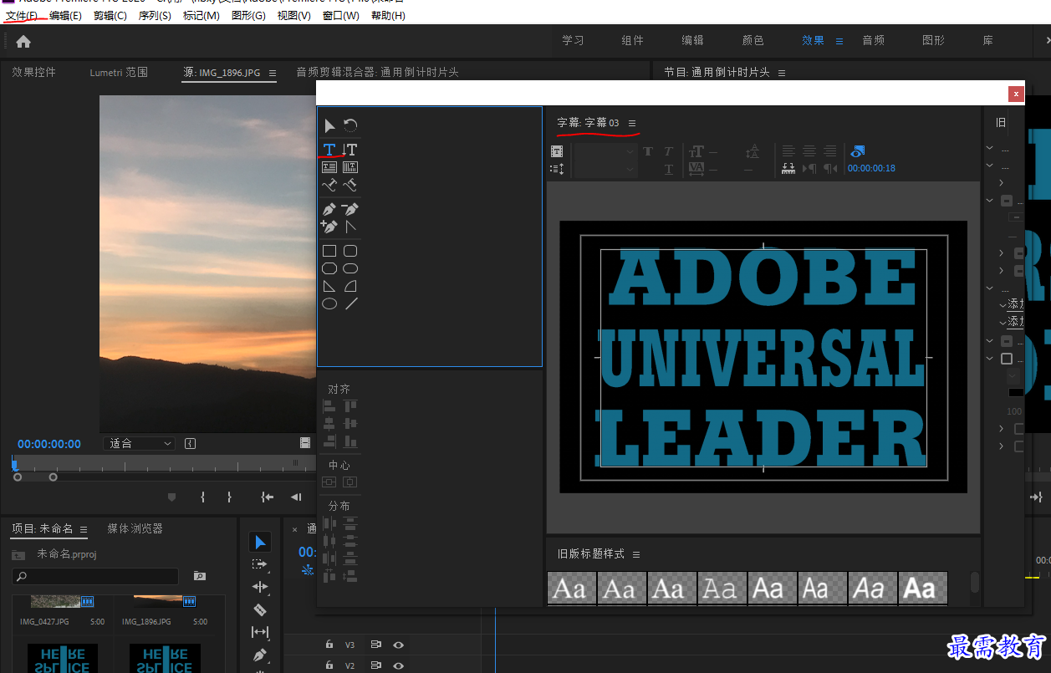The width and height of the screenshot is (1051, 673).
Task: Center-align text in title designer
Action: pos(809,151)
